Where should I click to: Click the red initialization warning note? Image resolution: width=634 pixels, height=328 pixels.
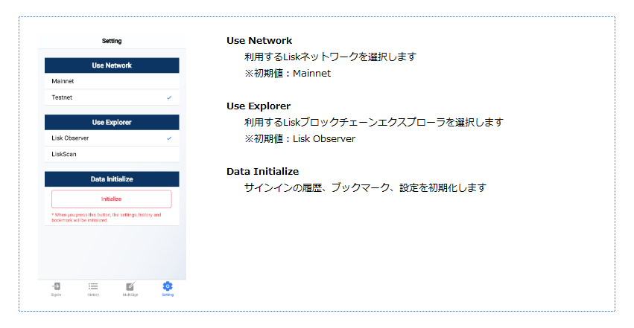(x=107, y=217)
